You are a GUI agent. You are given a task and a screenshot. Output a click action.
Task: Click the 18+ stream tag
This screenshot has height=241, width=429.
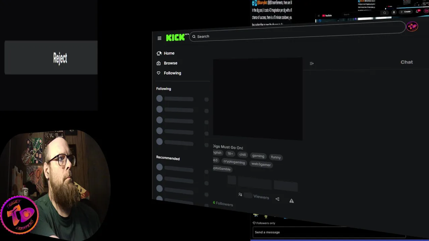coord(230,153)
